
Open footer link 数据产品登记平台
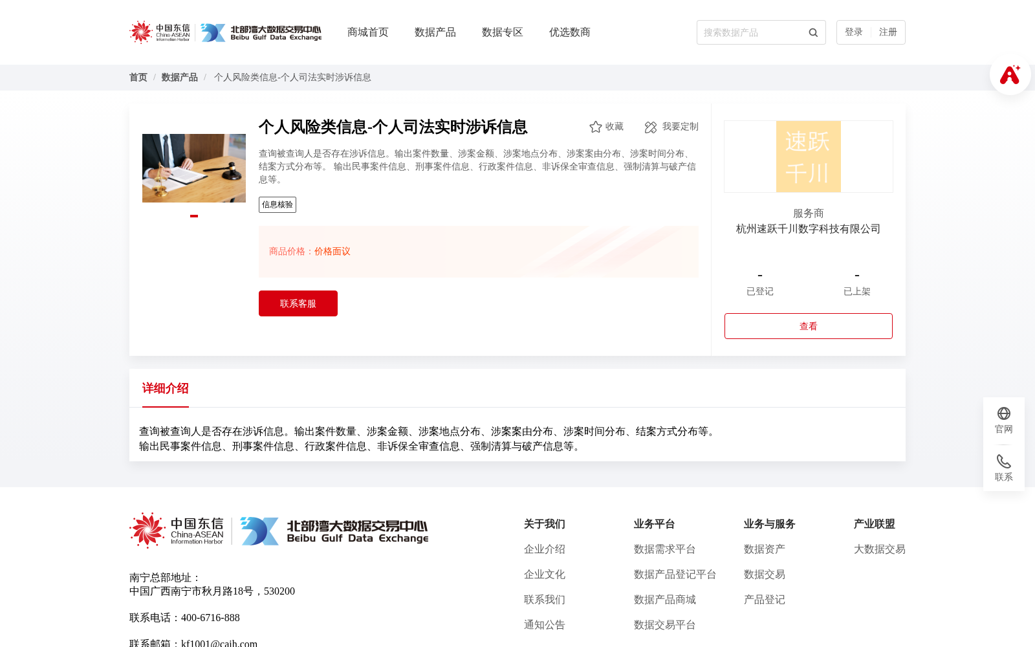675,575
